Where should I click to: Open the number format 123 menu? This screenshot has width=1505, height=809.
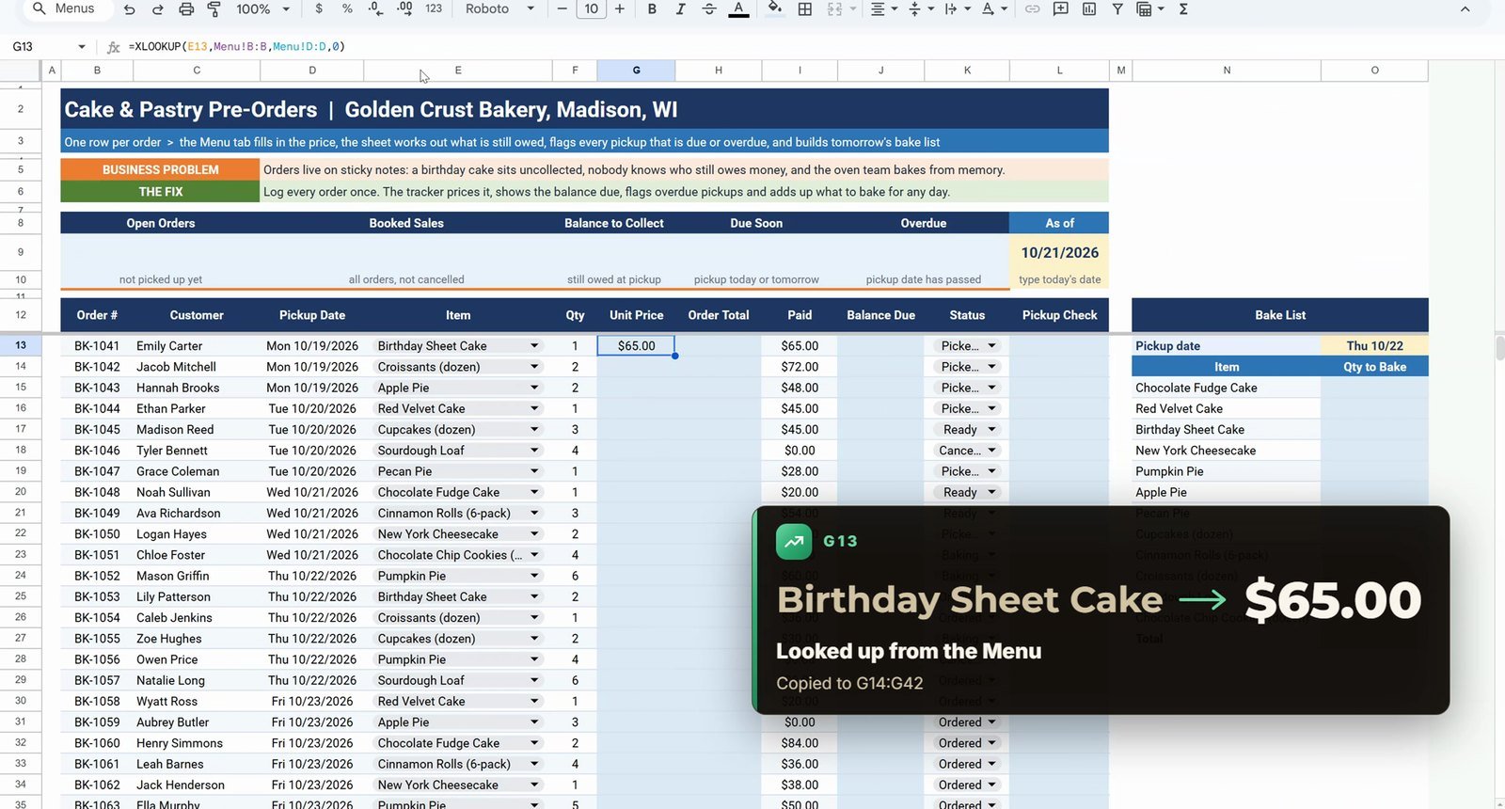[x=434, y=8]
